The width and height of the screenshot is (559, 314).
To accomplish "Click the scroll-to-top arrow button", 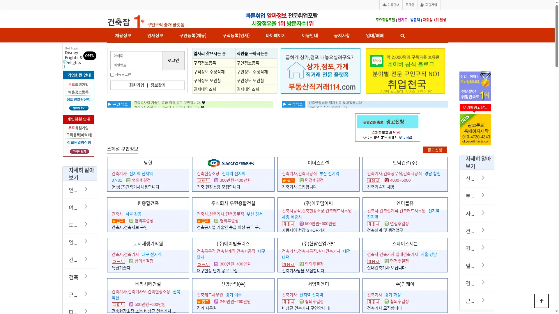I will [x=542, y=301].
